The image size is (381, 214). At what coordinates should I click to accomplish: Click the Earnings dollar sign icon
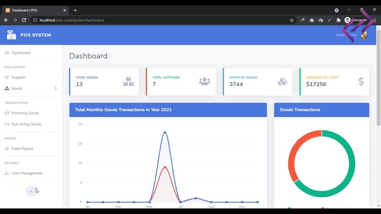click(x=361, y=81)
